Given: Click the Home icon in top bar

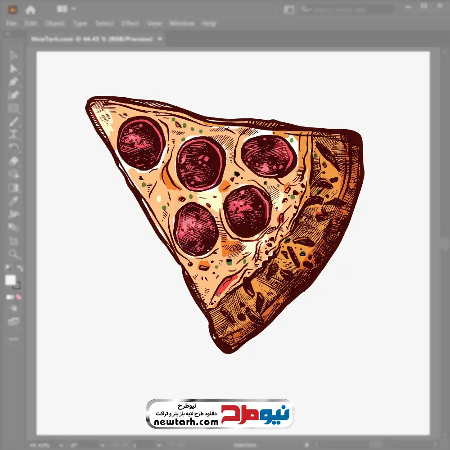Looking at the screenshot, I should tap(31, 9).
